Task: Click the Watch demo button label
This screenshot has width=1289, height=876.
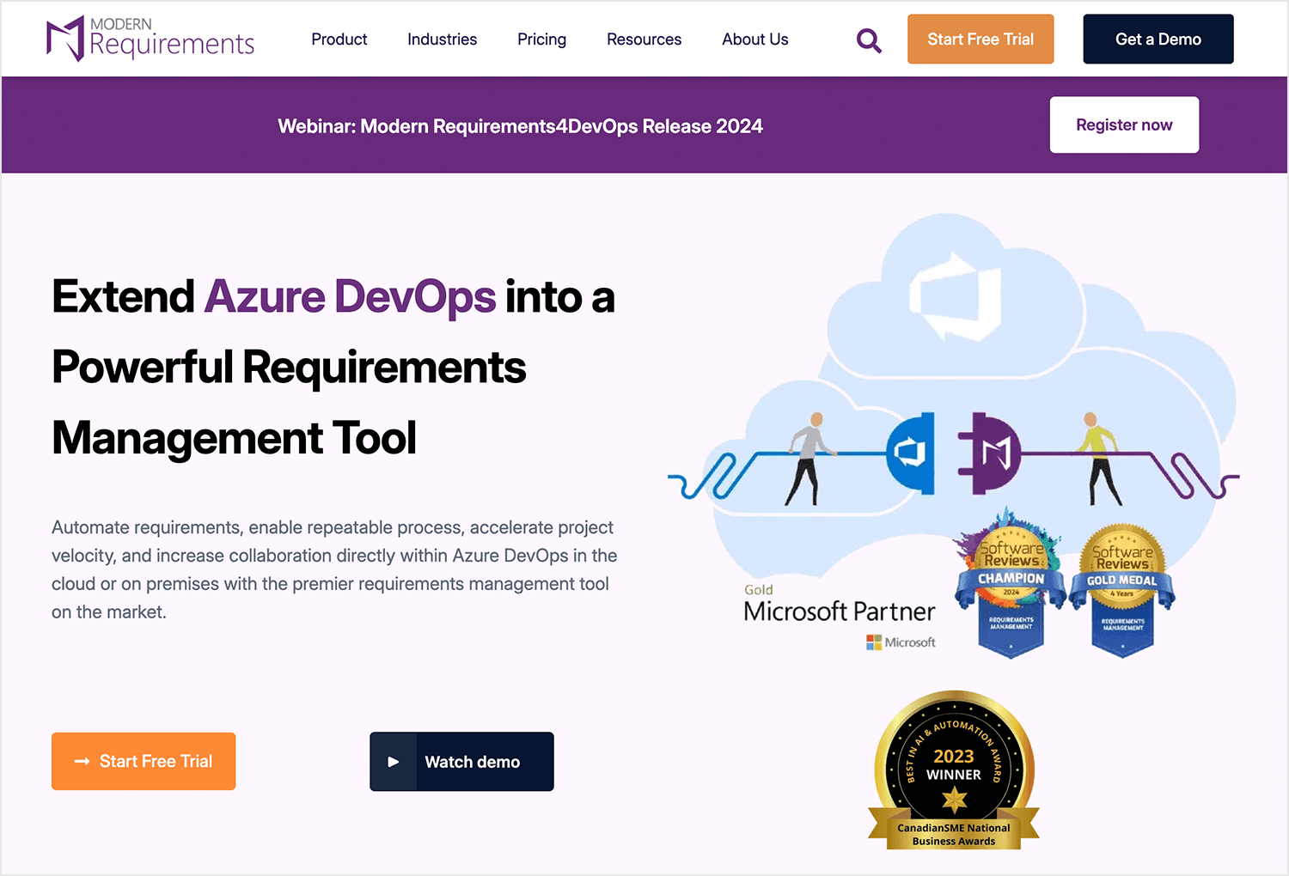Action: [x=472, y=762]
